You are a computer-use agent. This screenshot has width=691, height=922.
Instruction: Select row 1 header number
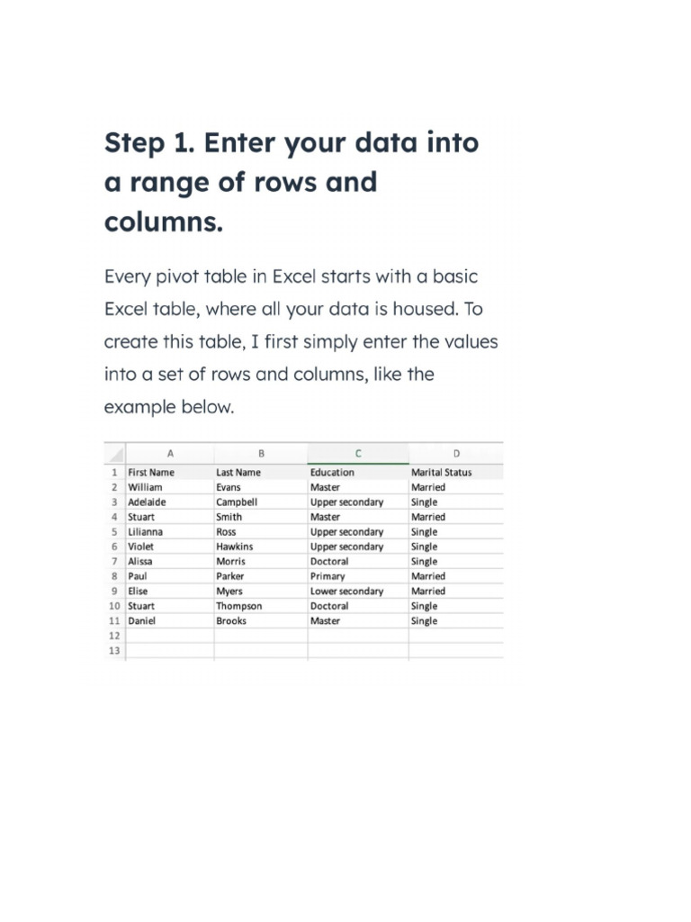pyautogui.click(x=115, y=472)
